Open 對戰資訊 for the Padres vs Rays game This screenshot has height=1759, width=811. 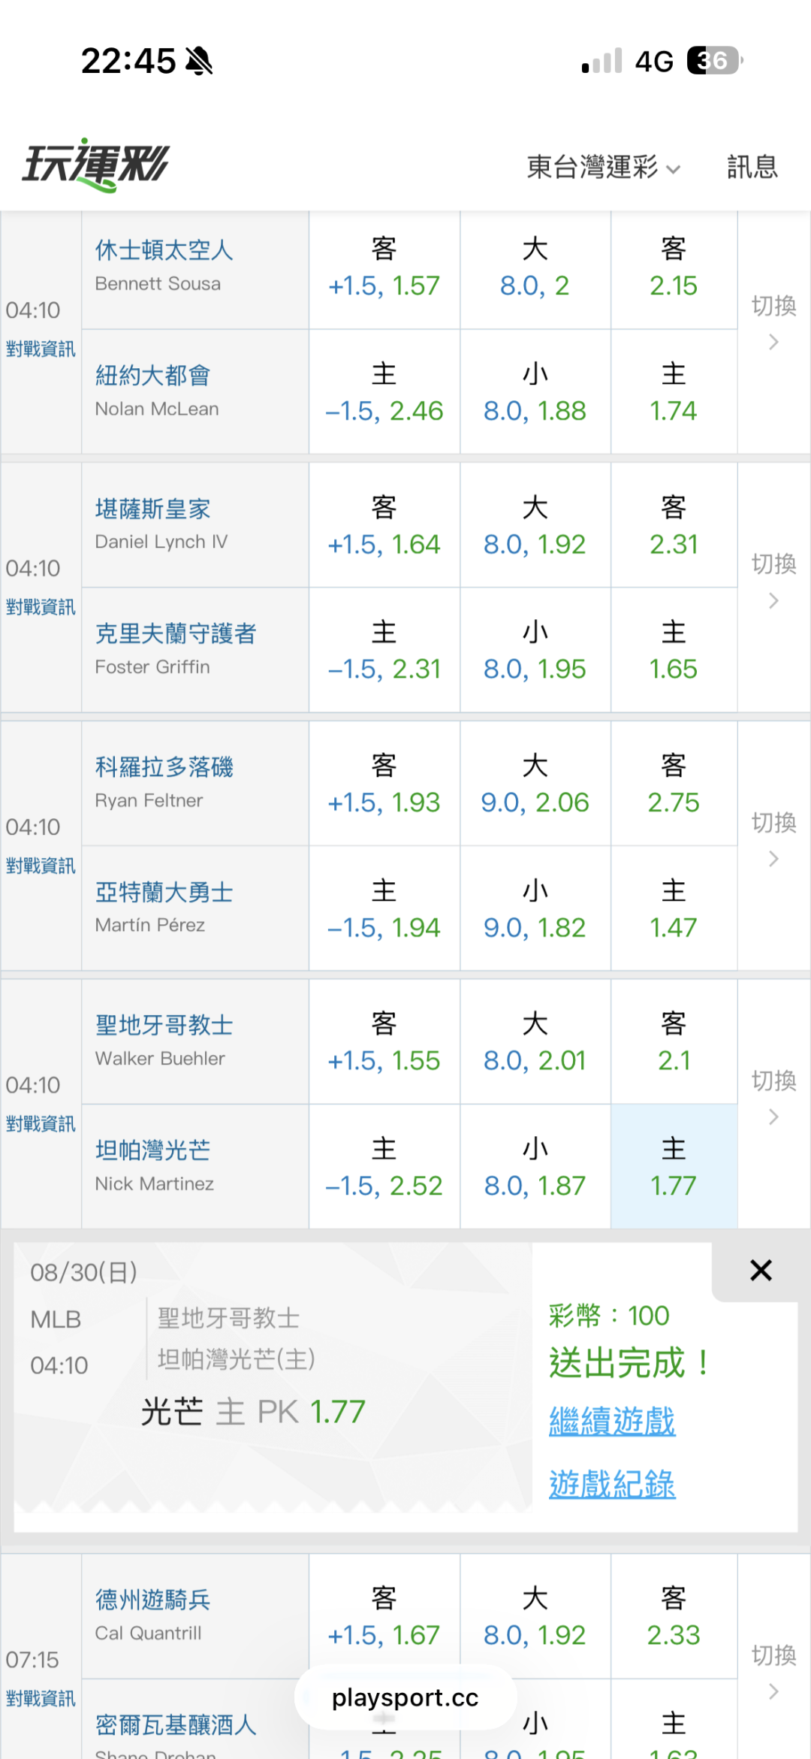(x=41, y=1124)
